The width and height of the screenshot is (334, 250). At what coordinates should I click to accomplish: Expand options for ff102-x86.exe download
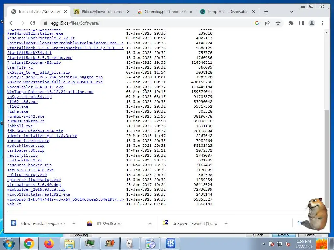point(150,223)
